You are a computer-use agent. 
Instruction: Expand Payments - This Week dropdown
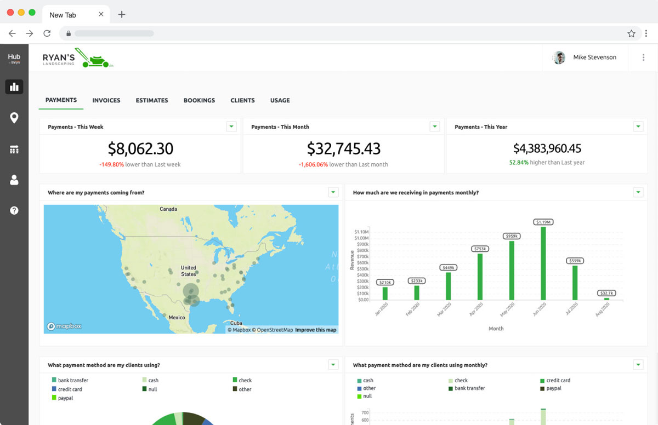[231, 127]
